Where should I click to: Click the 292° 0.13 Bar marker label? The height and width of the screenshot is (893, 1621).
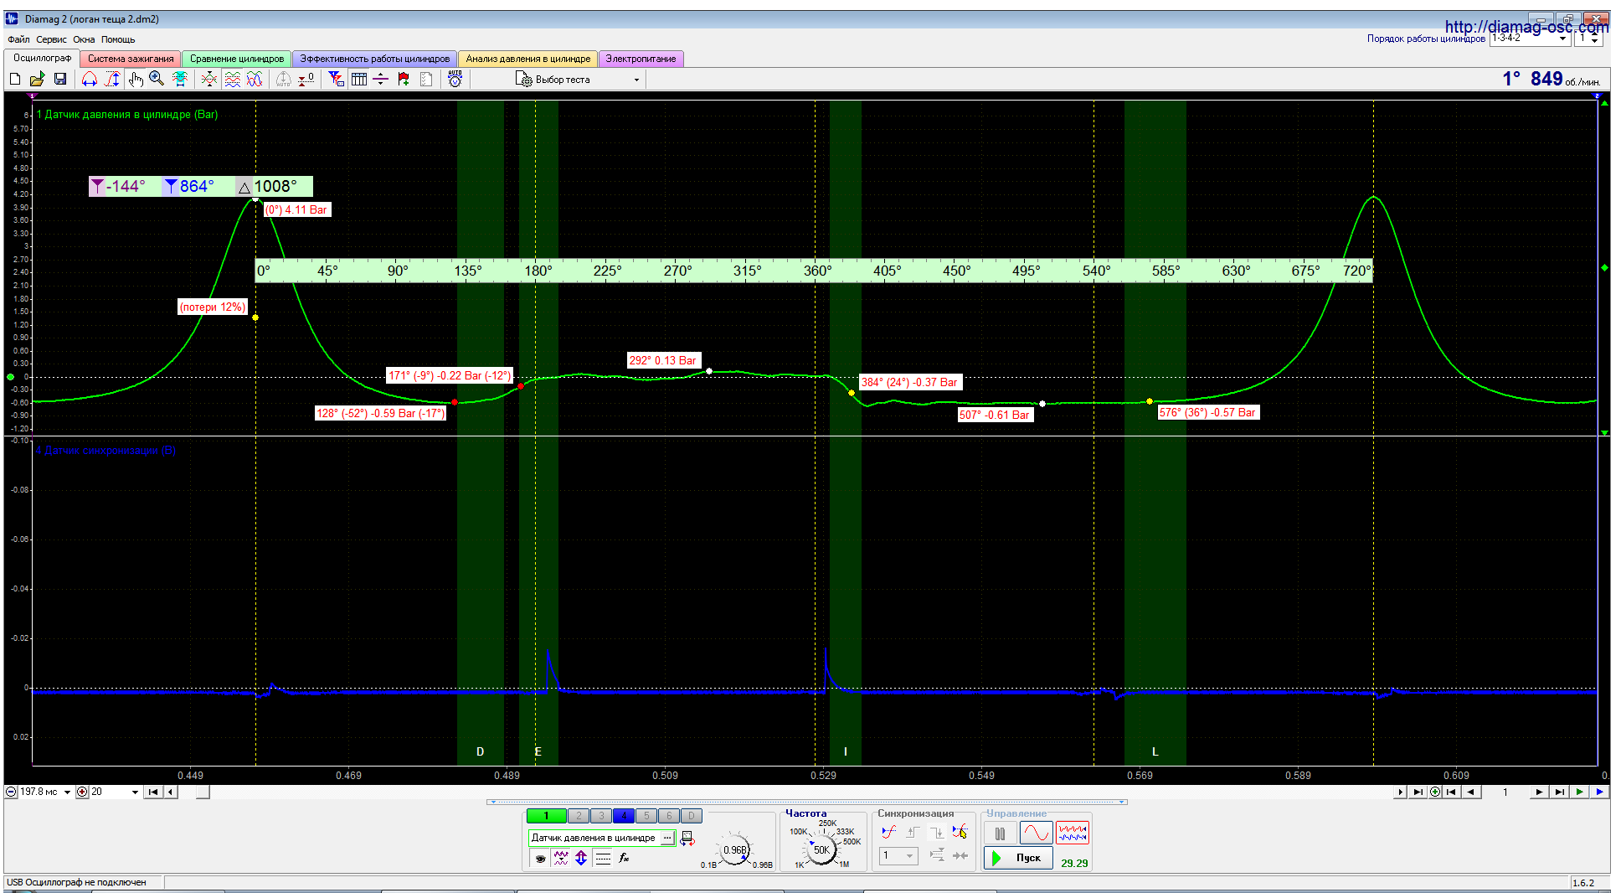click(663, 360)
